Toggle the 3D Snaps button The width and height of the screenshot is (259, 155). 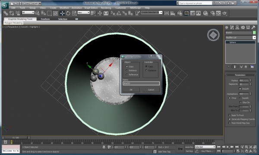pos(113,13)
